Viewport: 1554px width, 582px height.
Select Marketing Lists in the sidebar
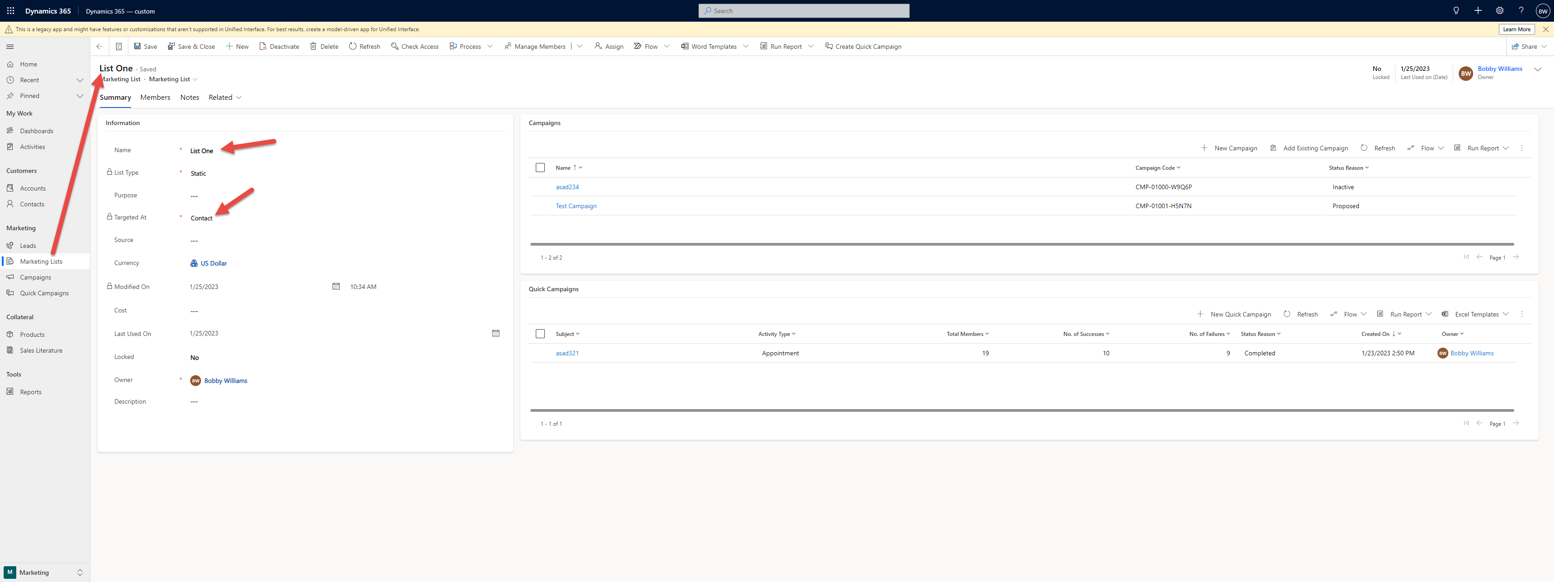41,261
